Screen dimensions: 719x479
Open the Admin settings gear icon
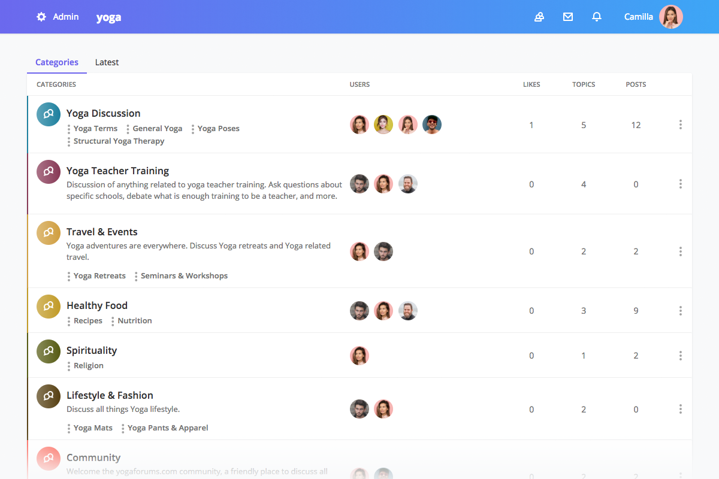click(40, 17)
